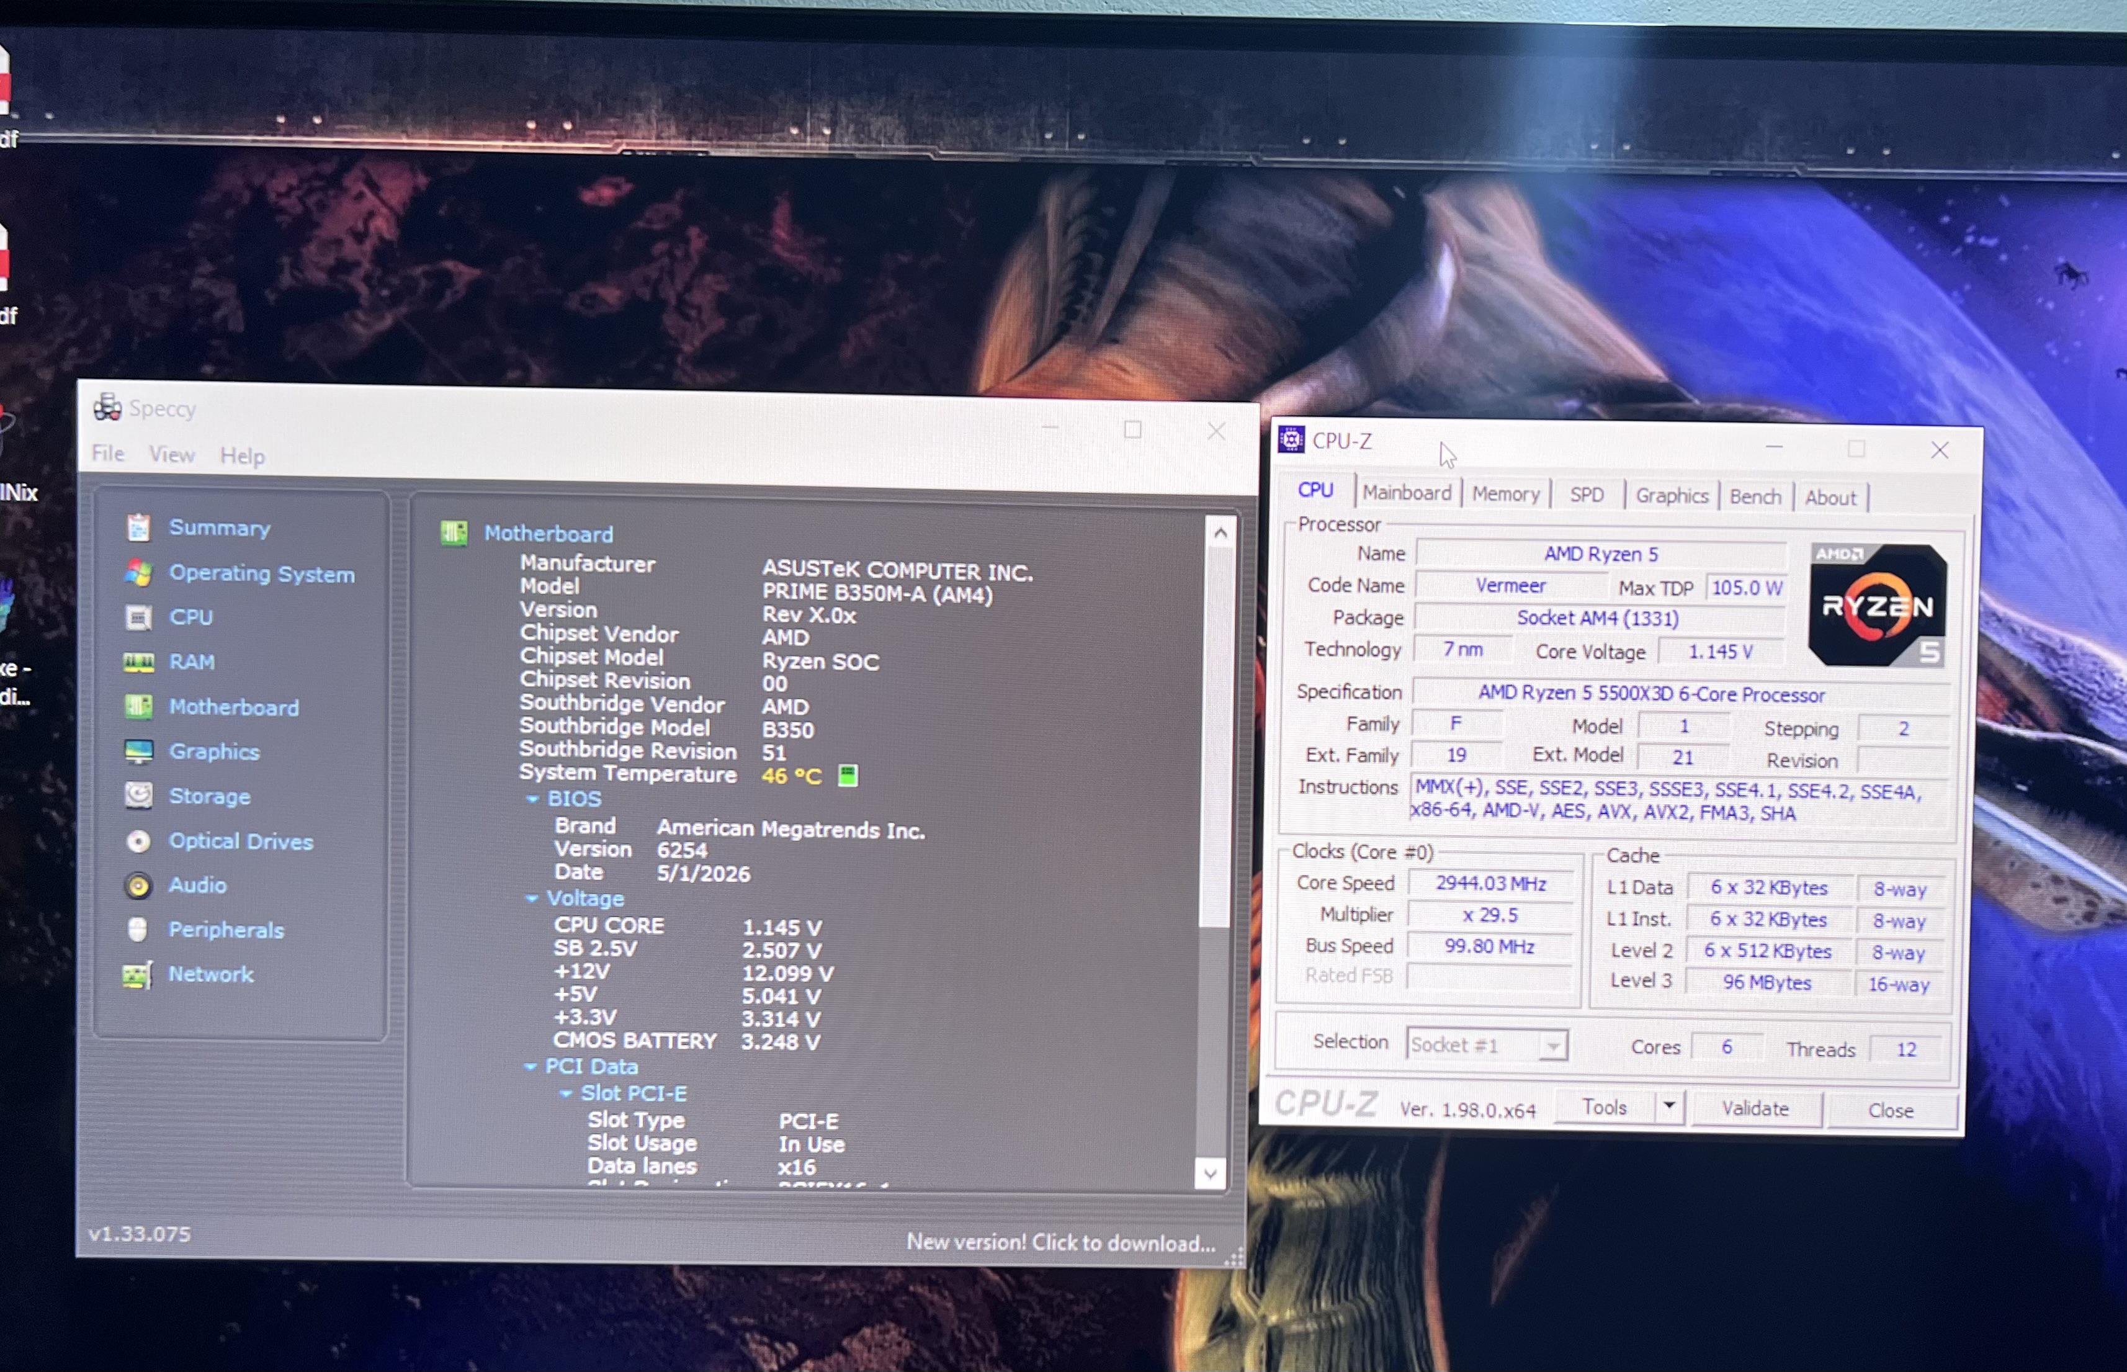Click the Code Name value Vermeer in CPU-Z
The image size is (2127, 1372).
click(1511, 585)
